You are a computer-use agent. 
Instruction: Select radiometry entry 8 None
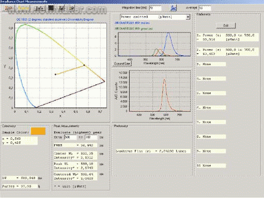pos(211,136)
